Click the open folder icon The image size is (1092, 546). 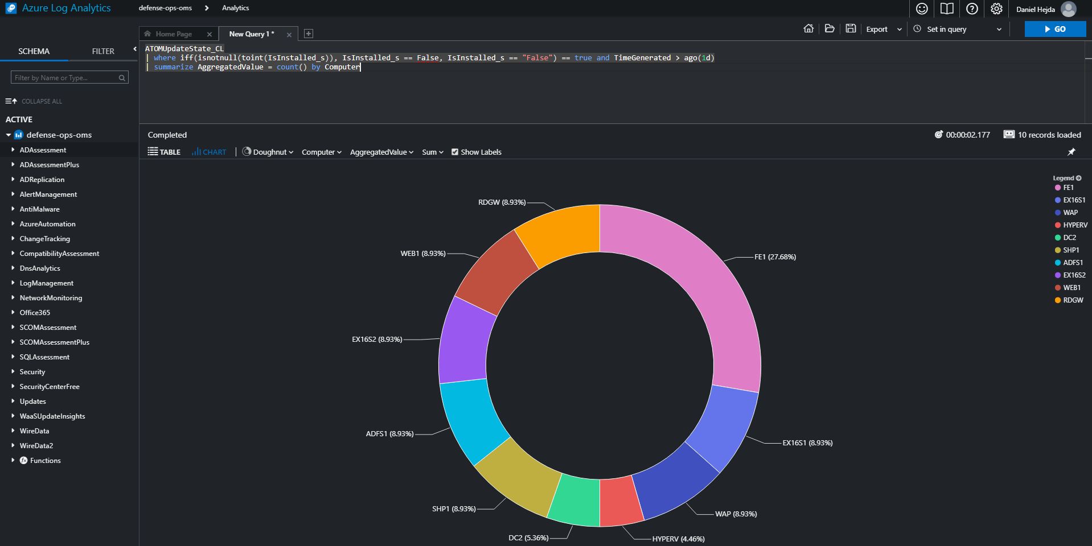[830, 28]
